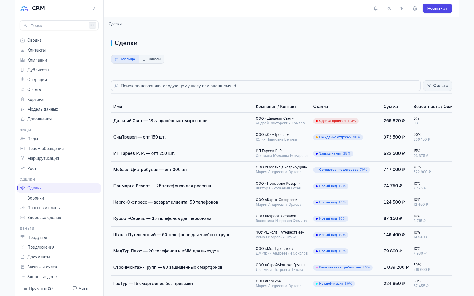Switch to the Канбан view tab
Screen dimensions: 474x296
pyautogui.click(x=151, y=59)
